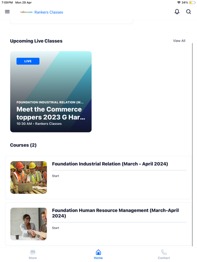Click progress bar of Human Resource Management course
The image size is (197, 262).
(x=119, y=222)
